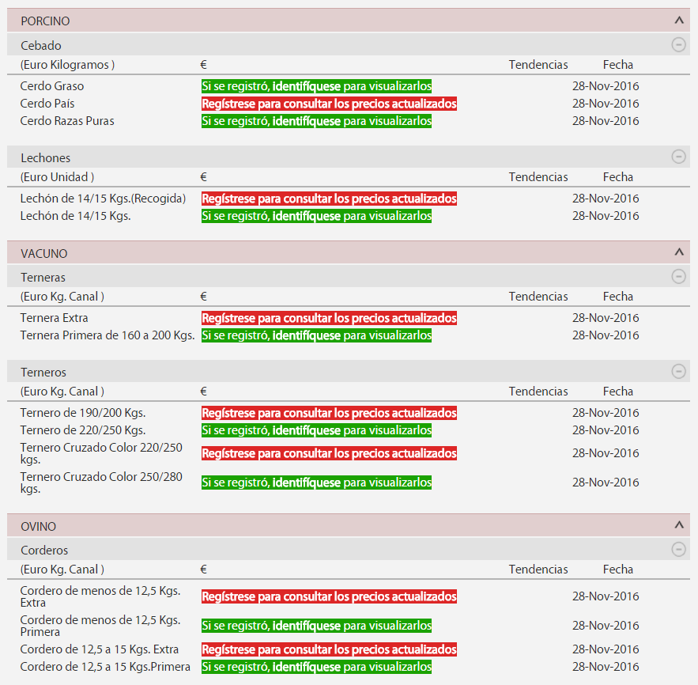Collapse the PORCINO section chevron
The height and width of the screenshot is (685, 698).
point(678,21)
